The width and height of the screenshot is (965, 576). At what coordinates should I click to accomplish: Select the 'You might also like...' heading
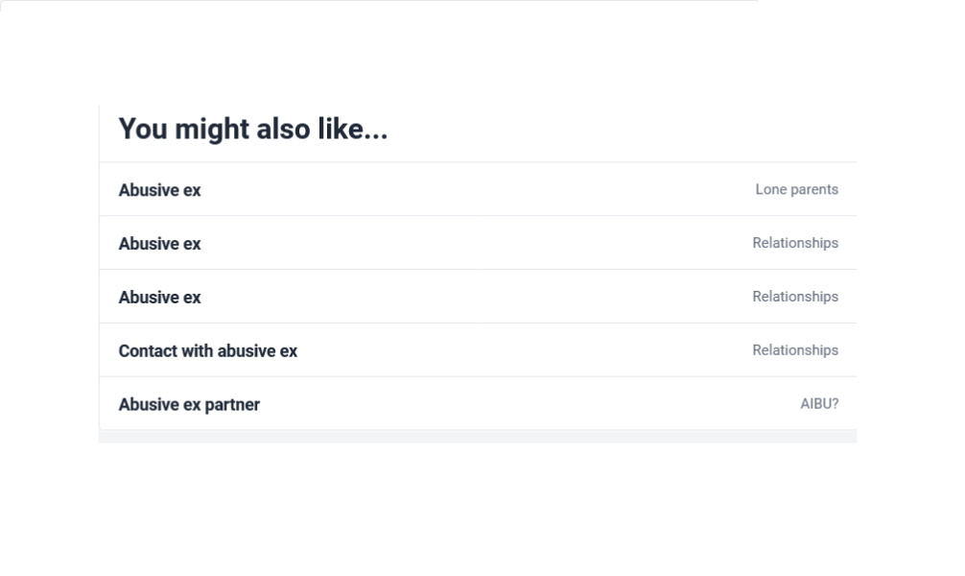tap(253, 129)
